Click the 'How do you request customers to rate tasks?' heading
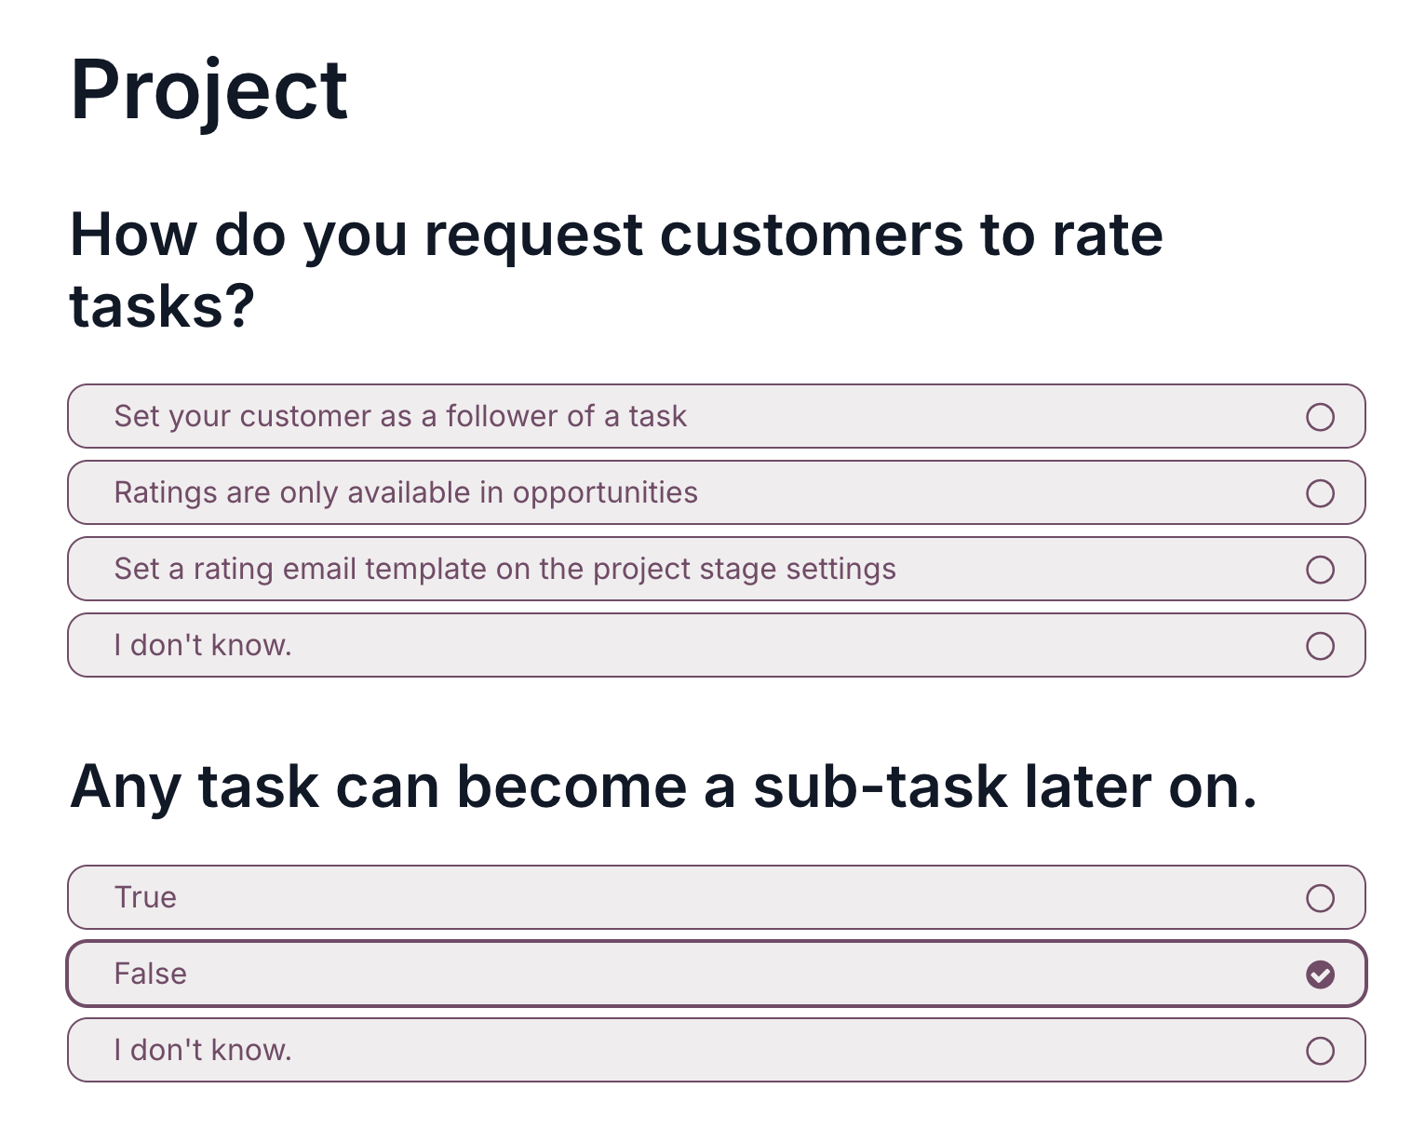The width and height of the screenshot is (1425, 1129). pyautogui.click(x=616, y=270)
